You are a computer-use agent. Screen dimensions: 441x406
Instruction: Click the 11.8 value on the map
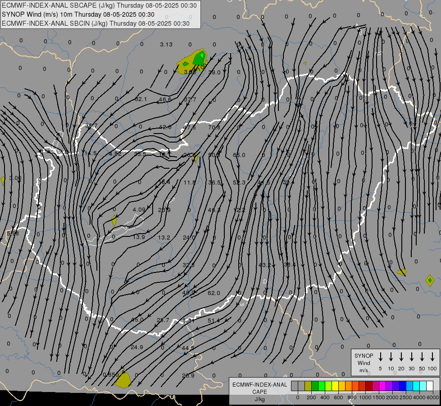(x=190, y=183)
